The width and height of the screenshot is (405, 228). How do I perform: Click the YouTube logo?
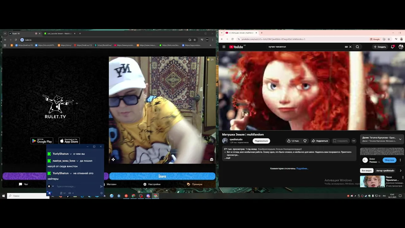[236, 47]
